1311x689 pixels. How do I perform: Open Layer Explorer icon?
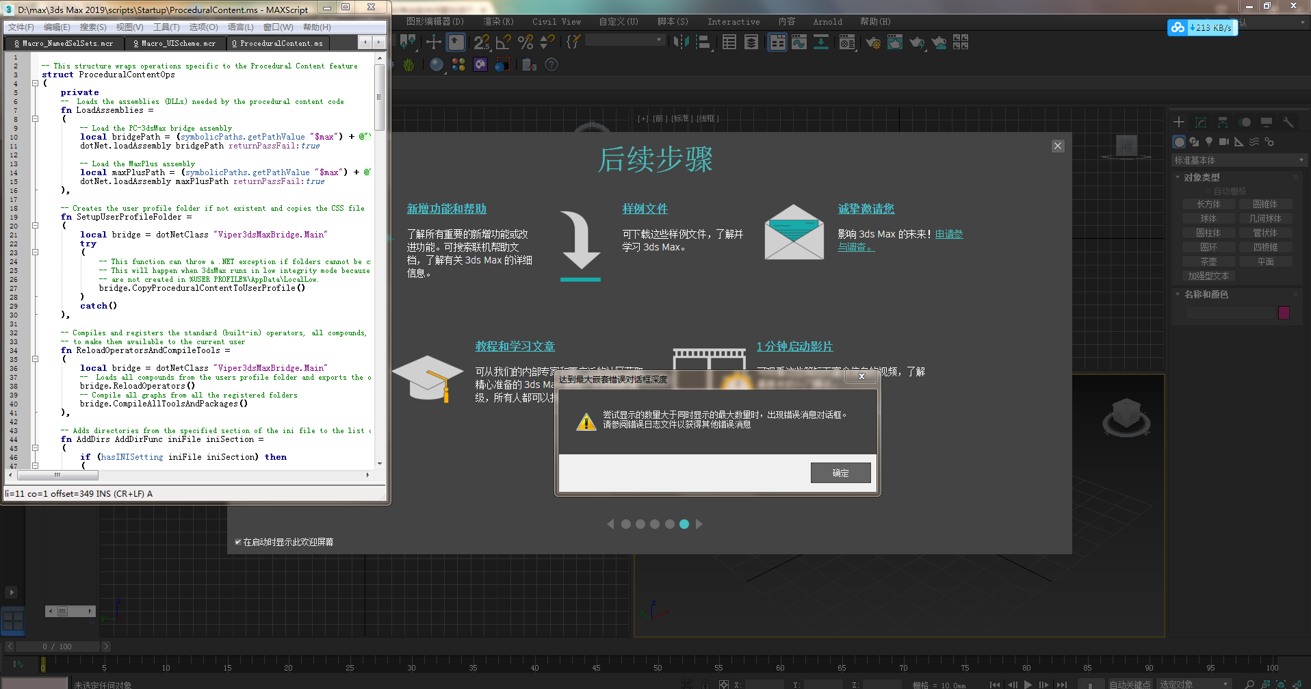click(751, 42)
